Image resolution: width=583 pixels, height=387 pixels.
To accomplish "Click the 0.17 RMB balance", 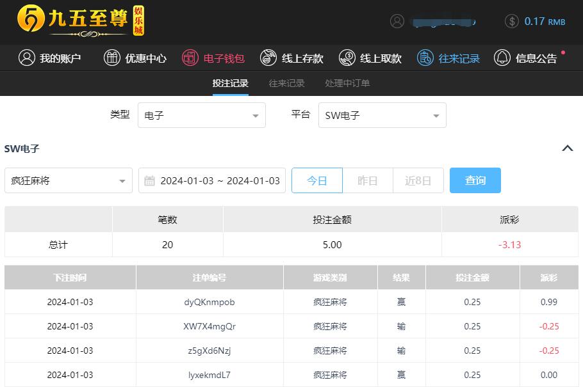I will click(545, 22).
